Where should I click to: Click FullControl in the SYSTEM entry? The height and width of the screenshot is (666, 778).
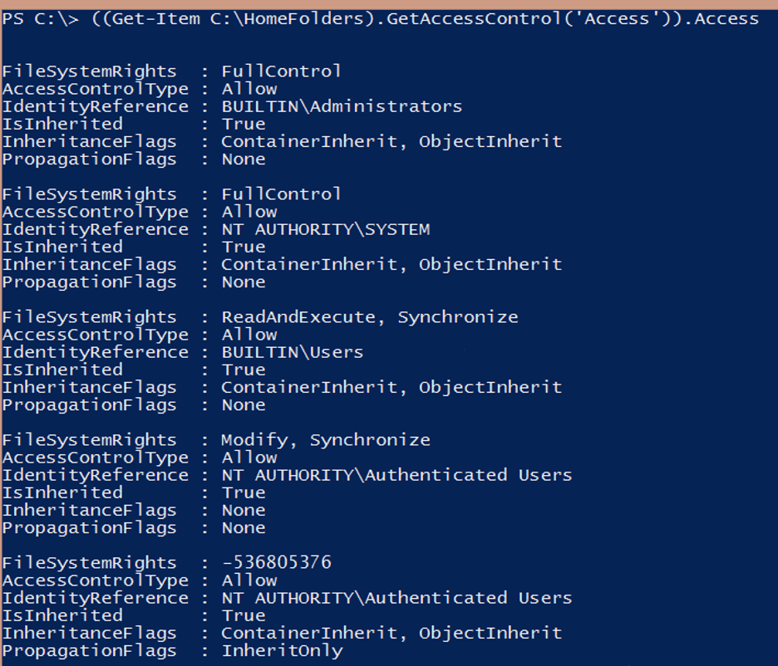pos(281,194)
